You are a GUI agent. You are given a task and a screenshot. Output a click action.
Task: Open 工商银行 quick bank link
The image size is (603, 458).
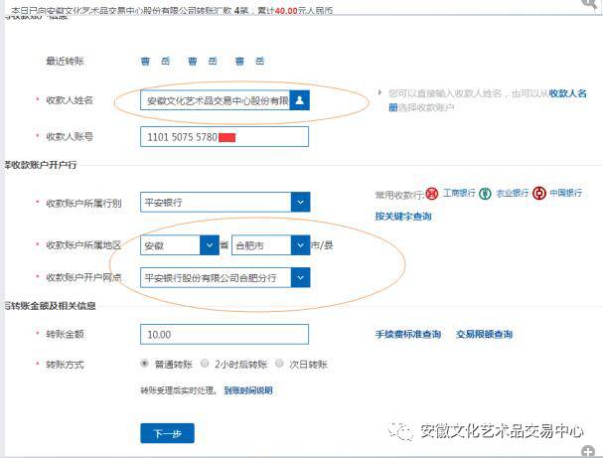(x=459, y=193)
